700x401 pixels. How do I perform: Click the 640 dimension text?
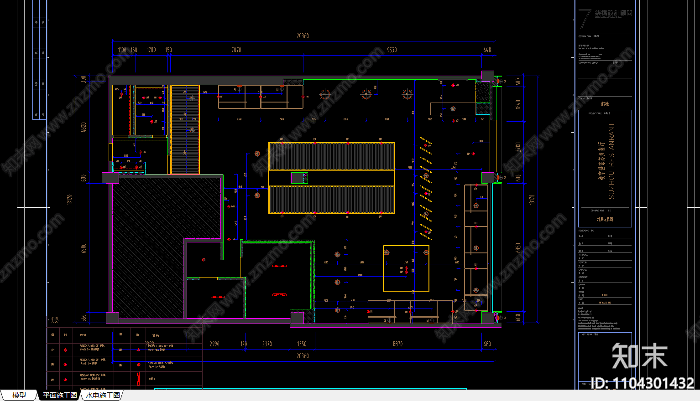click(x=487, y=50)
